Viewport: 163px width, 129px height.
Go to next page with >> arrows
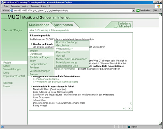[130, 108]
